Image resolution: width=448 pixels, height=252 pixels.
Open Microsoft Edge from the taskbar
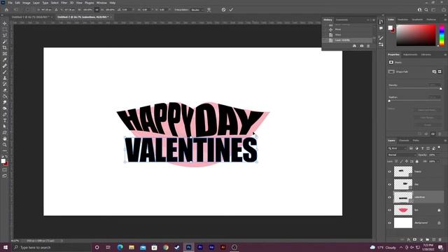point(120,247)
